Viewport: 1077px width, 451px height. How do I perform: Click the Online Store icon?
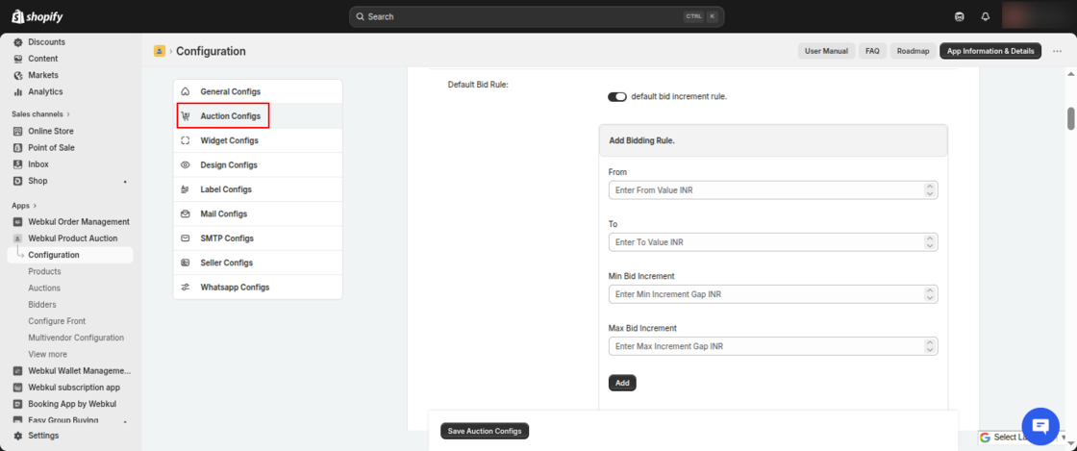(x=18, y=131)
